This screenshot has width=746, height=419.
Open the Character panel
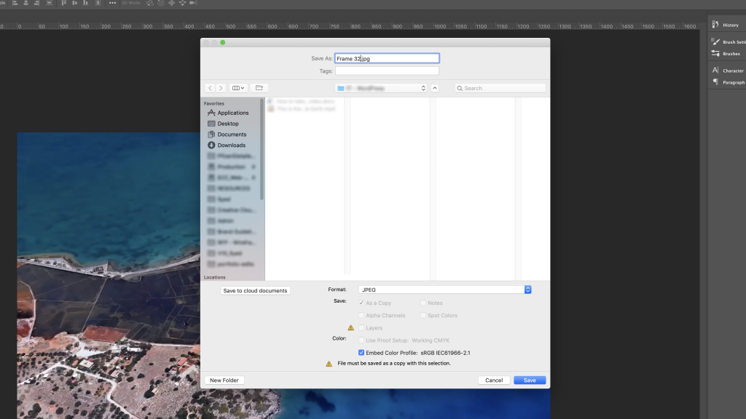tap(728, 71)
